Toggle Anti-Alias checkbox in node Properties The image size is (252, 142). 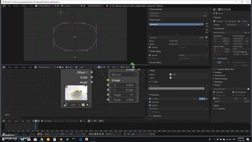click(150, 102)
